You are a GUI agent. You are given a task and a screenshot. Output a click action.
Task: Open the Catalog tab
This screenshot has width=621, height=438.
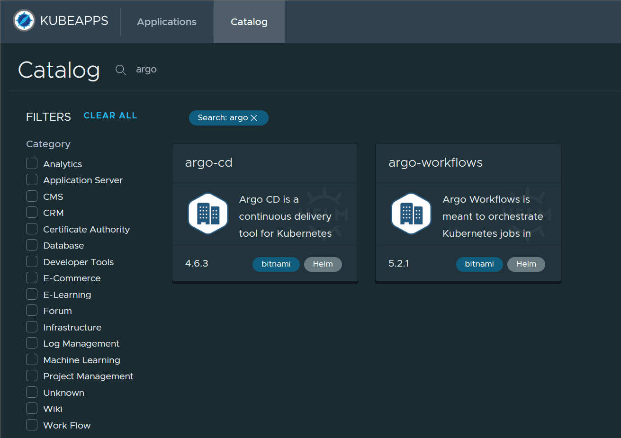pyautogui.click(x=249, y=22)
